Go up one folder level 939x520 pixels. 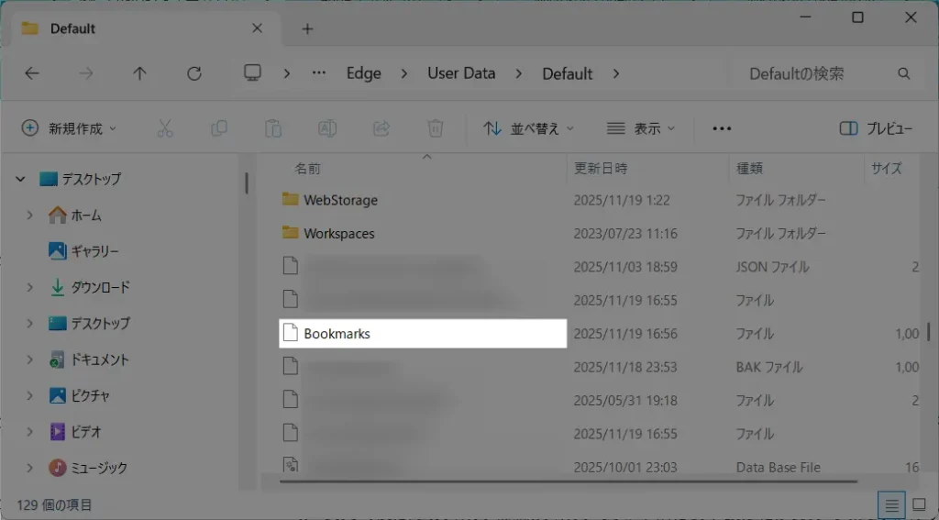(x=139, y=73)
